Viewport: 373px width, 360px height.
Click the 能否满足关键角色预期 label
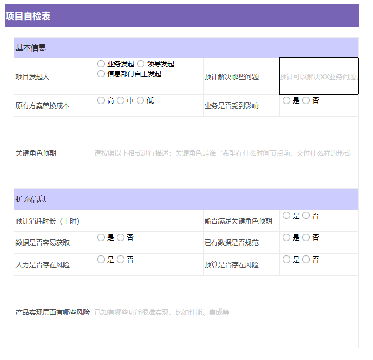pos(238,221)
